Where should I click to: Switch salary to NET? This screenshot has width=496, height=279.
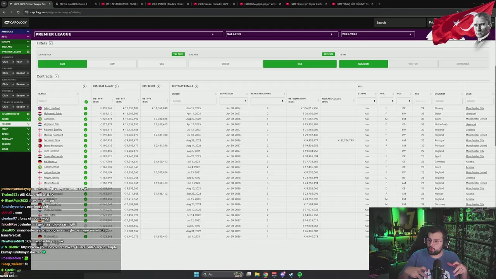coord(300,64)
